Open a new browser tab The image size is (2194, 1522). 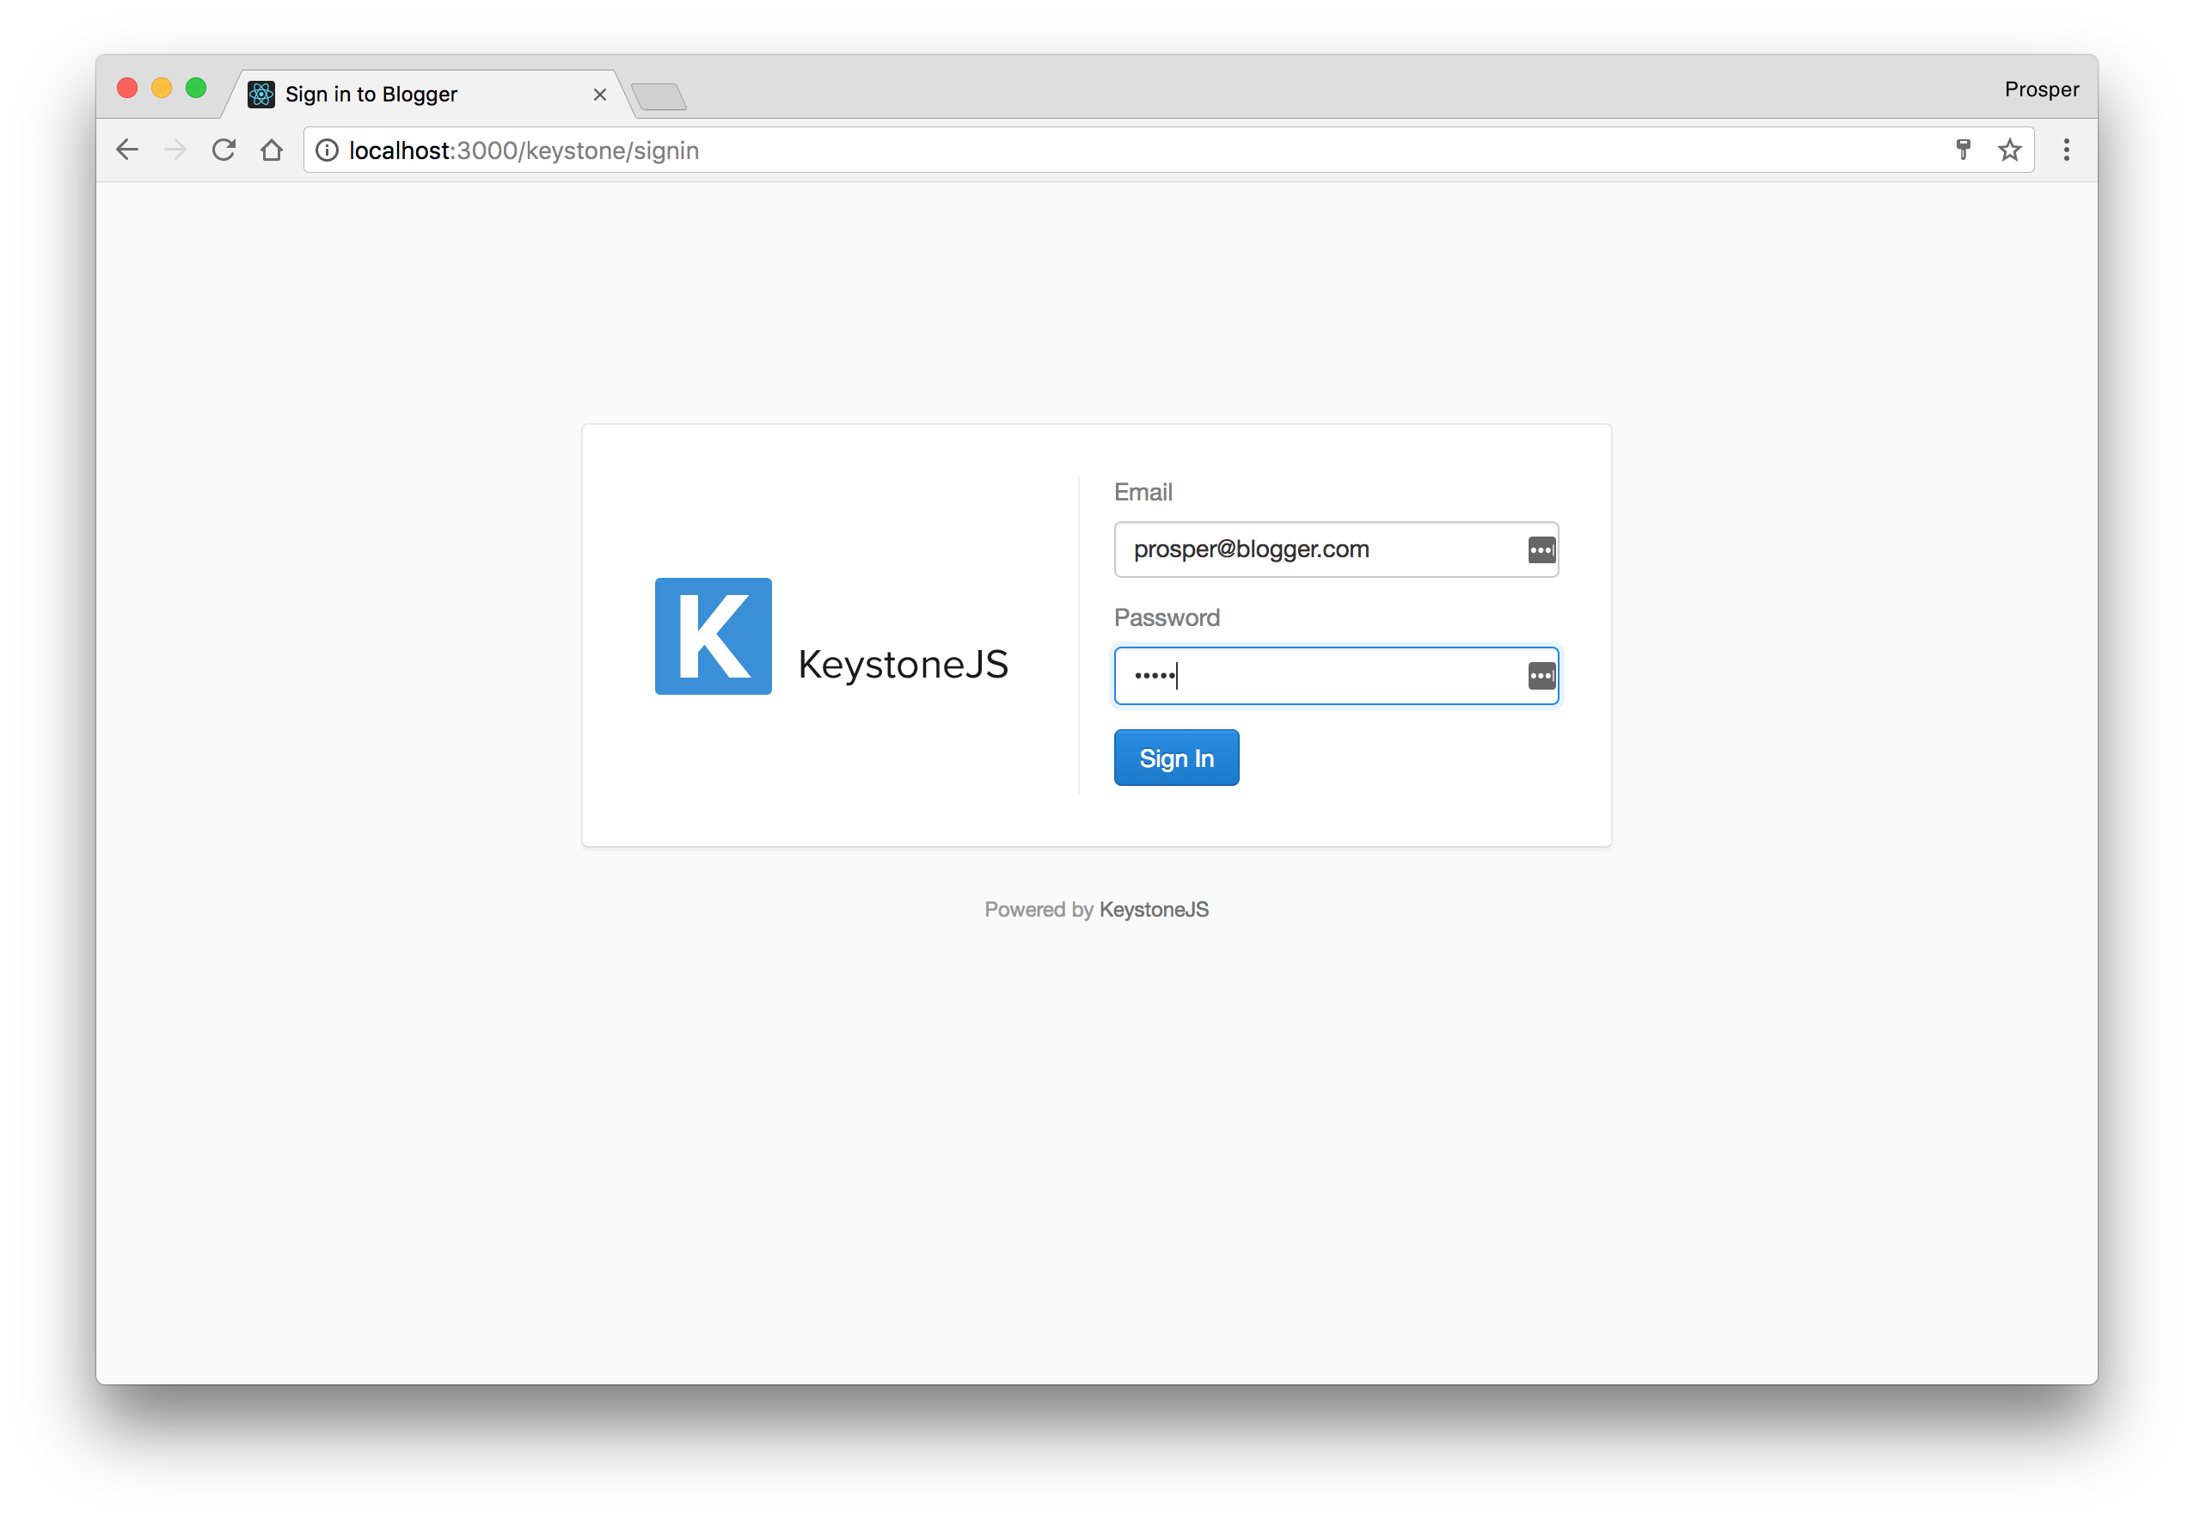click(x=659, y=96)
